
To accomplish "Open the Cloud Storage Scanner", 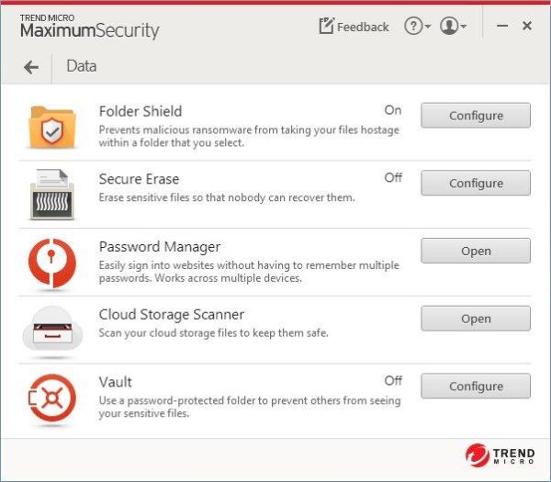I will pos(476,319).
